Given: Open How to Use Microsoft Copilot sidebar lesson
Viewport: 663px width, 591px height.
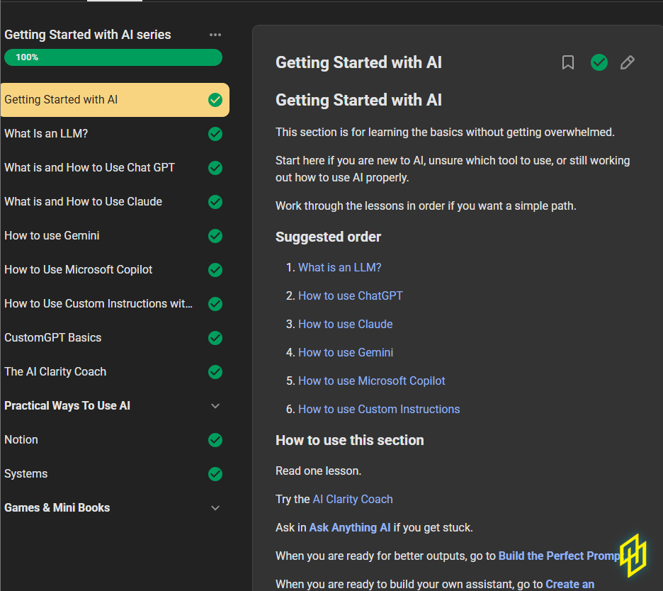Looking at the screenshot, I should (x=78, y=269).
